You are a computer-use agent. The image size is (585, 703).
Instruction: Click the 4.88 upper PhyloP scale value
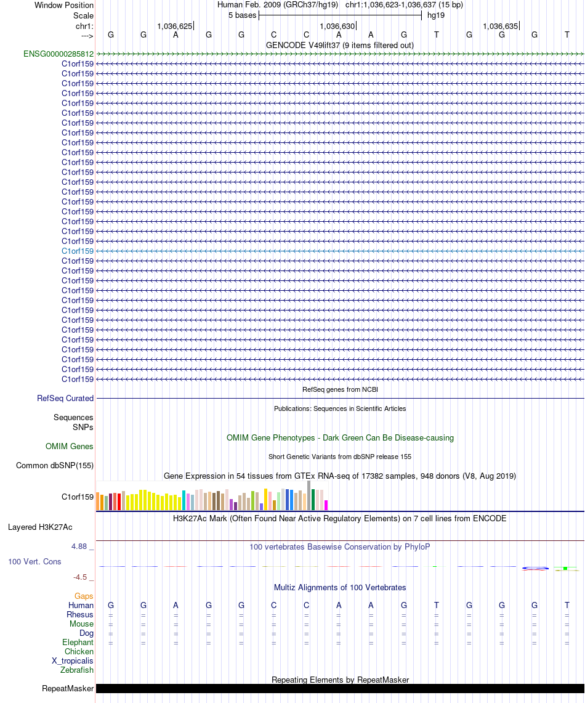(79, 547)
